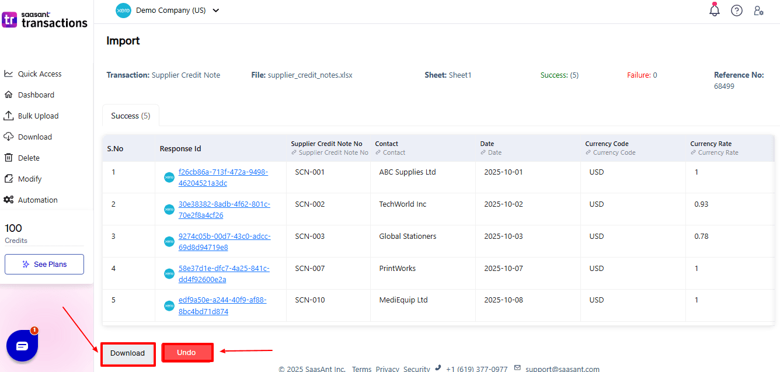Click the support@saasant.com email link

pos(562,369)
